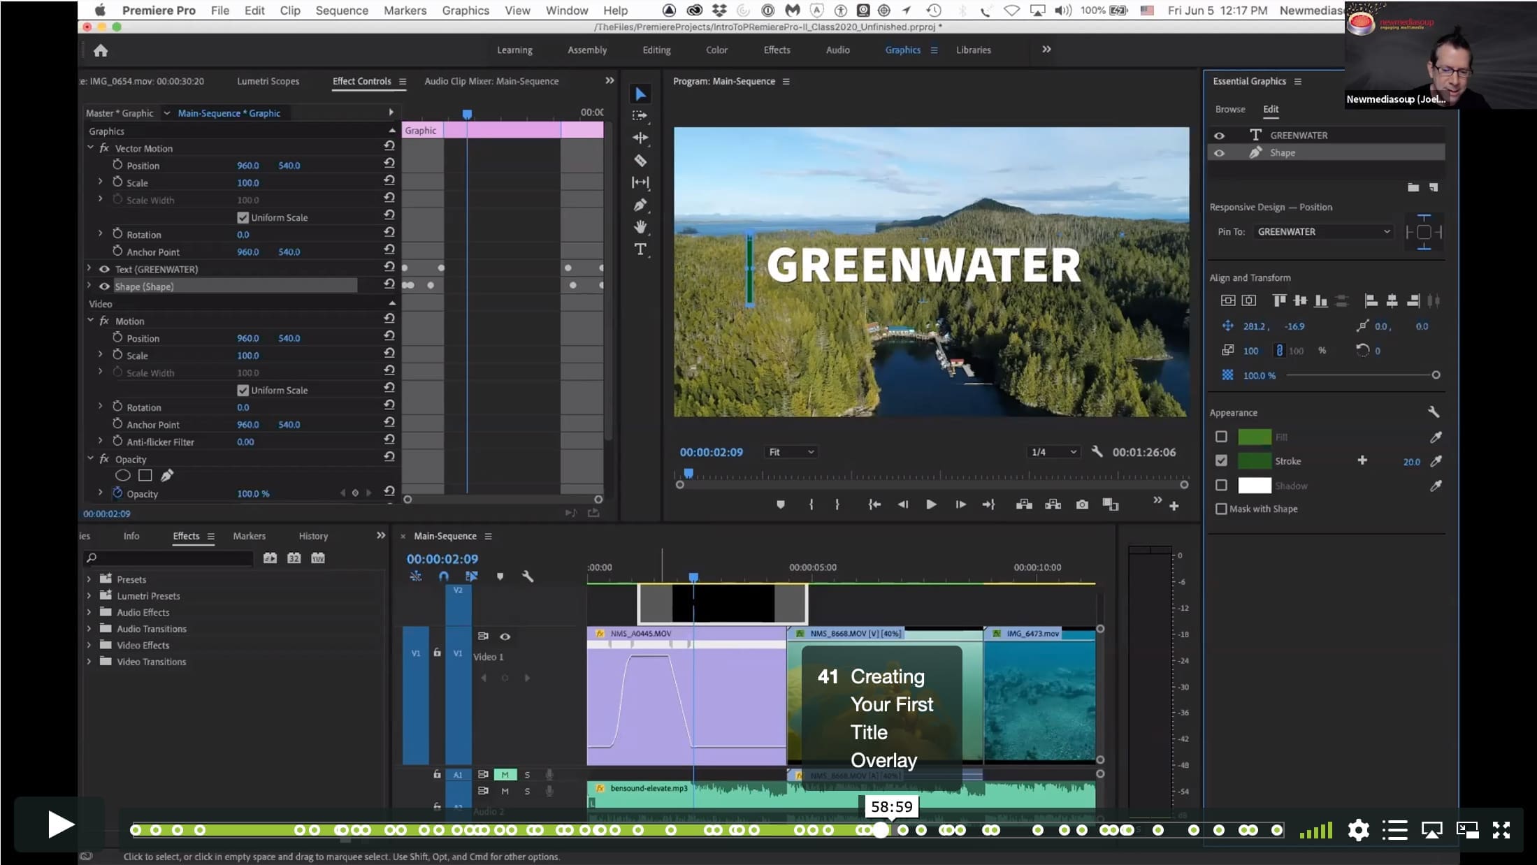Click the Export Frame camera icon
Screen dimensions: 1537x865
[1082, 504]
